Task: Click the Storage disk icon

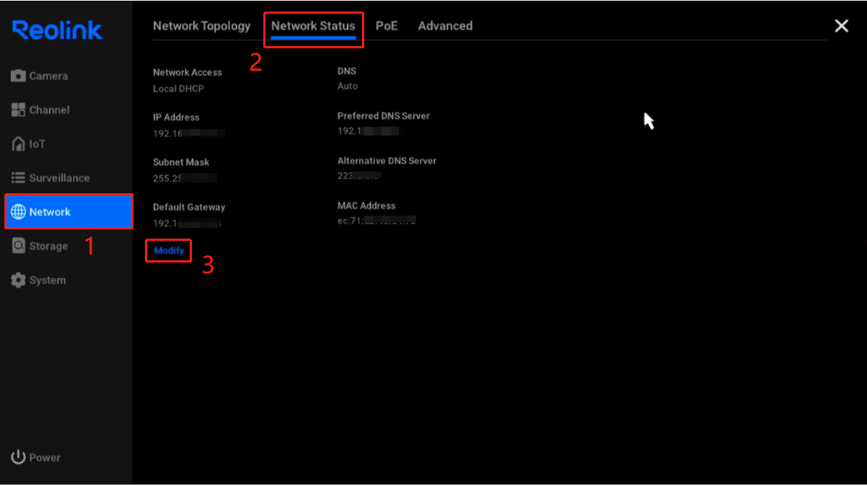Action: (x=18, y=246)
